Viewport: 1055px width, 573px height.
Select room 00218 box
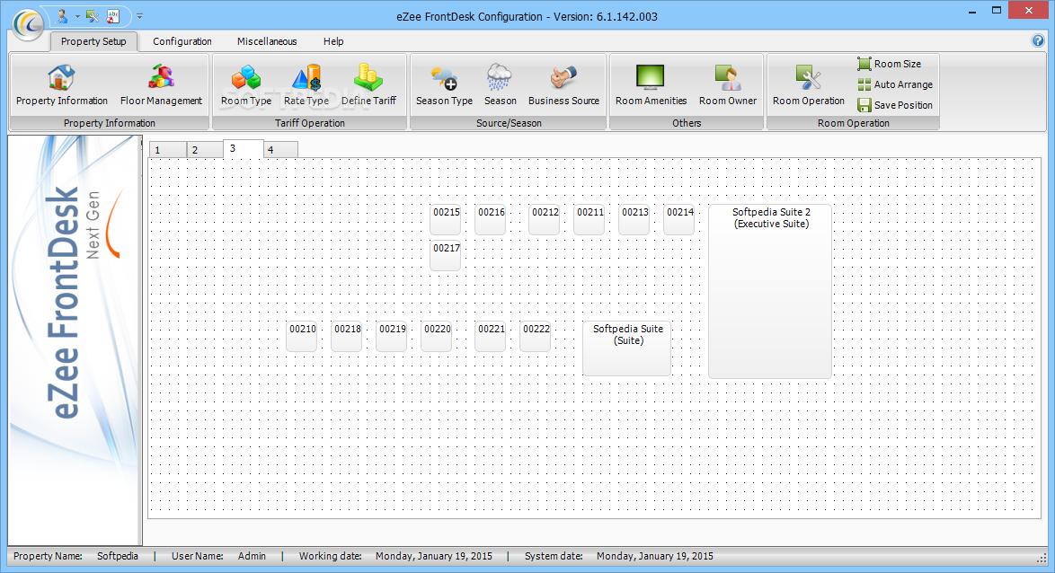(x=347, y=336)
